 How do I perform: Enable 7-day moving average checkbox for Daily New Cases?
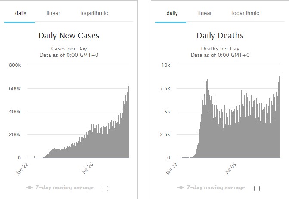pos(106,188)
